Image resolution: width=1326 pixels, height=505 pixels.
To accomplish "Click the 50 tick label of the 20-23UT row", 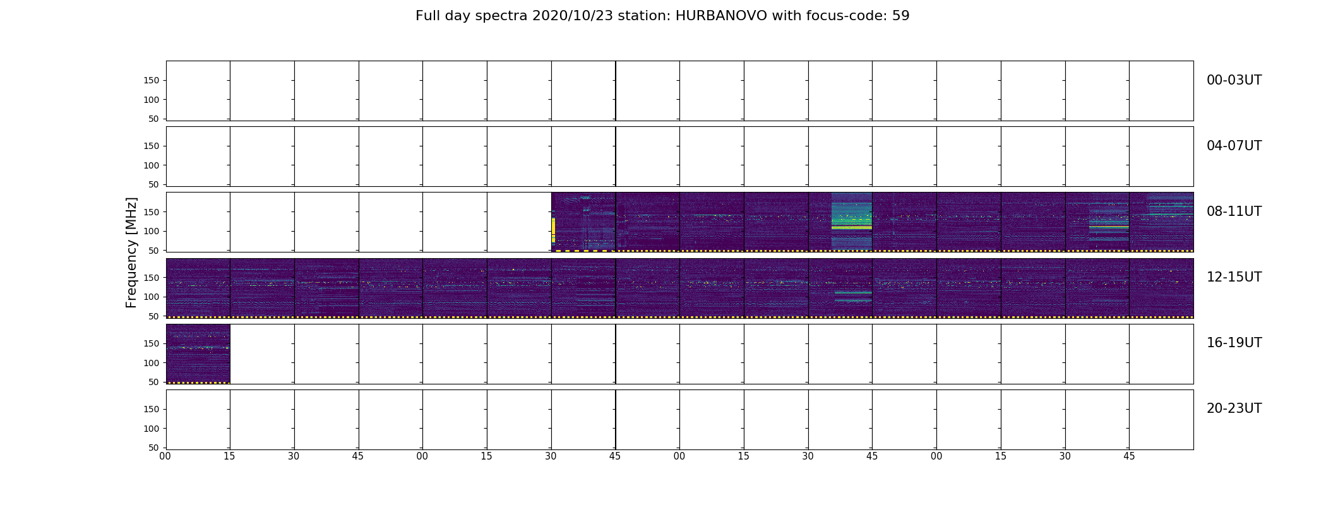I will [x=154, y=448].
